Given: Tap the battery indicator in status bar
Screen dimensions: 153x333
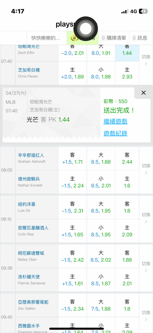Looking at the screenshot, I should pyautogui.click(x=143, y=11).
